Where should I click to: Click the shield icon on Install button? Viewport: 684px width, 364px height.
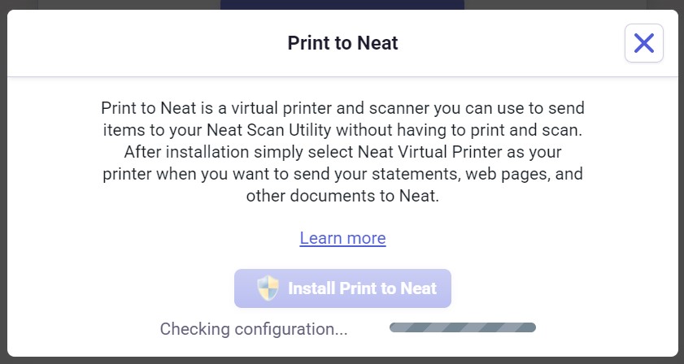tap(268, 288)
